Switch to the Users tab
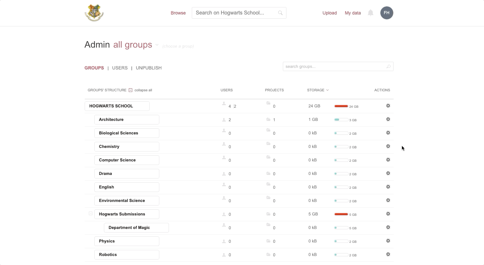Screen dimensions: 484x265 click(x=120, y=68)
